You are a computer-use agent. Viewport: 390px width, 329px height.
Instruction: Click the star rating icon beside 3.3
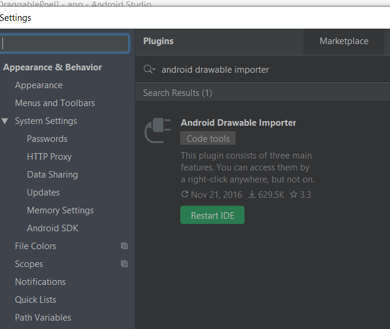(294, 194)
